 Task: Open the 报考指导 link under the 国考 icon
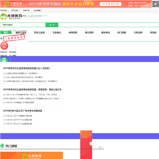point(13,52)
